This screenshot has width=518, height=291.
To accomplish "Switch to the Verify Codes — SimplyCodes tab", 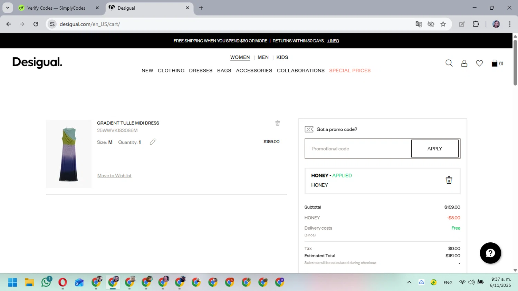I will click(x=56, y=8).
